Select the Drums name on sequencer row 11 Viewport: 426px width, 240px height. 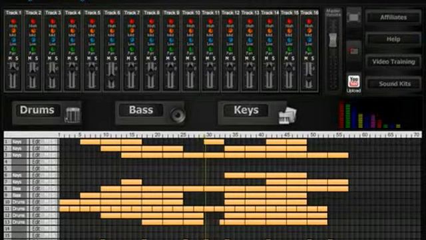click(x=19, y=209)
